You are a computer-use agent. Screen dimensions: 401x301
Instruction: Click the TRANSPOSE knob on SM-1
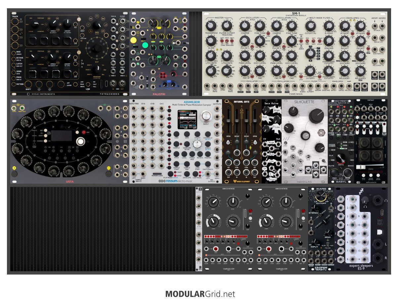coord(211,26)
